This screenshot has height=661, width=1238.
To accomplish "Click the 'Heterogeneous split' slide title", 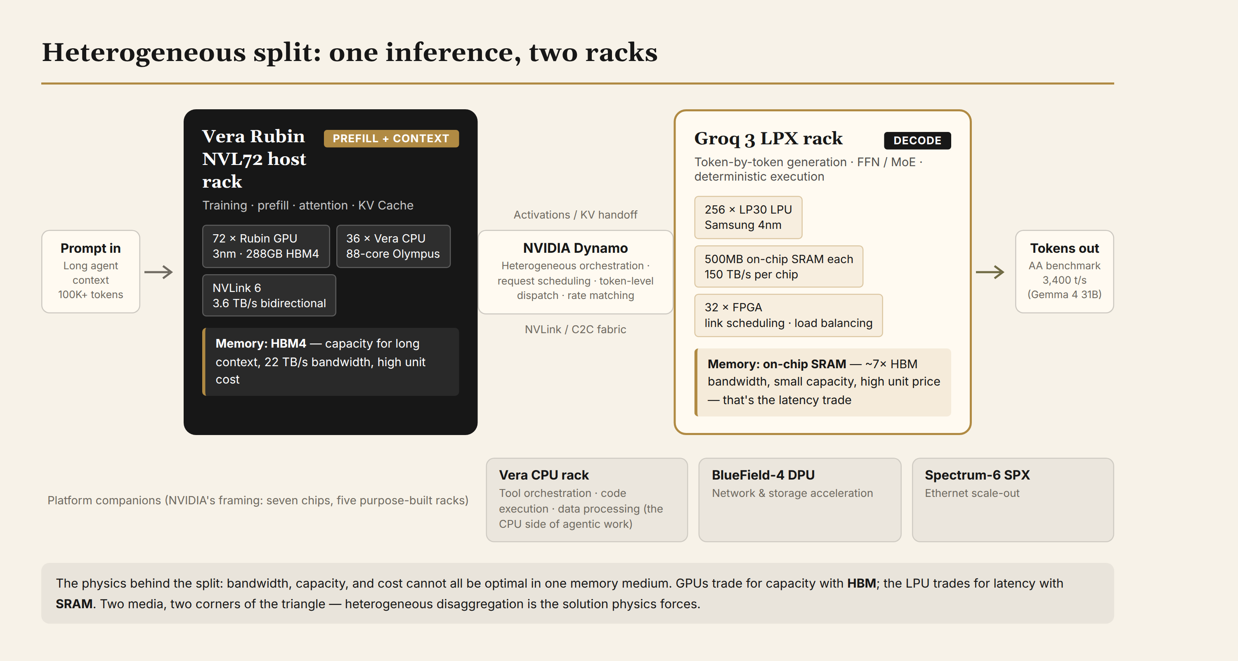I will 350,52.
